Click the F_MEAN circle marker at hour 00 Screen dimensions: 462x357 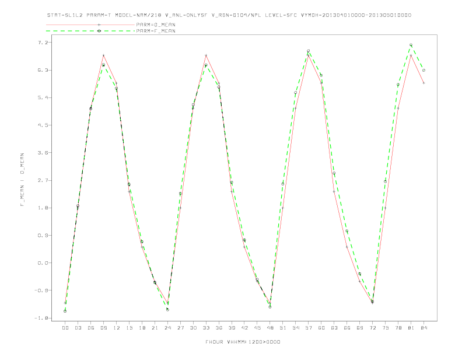tap(65, 311)
